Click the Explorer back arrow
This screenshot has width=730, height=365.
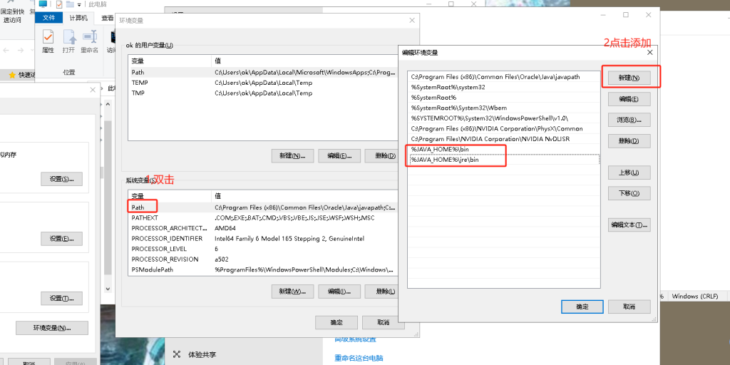pos(7,51)
